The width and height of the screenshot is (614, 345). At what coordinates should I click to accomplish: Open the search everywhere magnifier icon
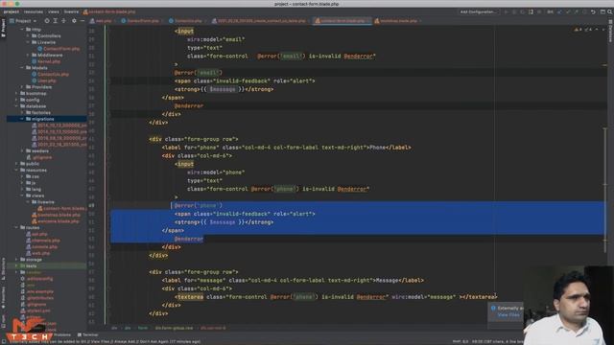coord(610,12)
